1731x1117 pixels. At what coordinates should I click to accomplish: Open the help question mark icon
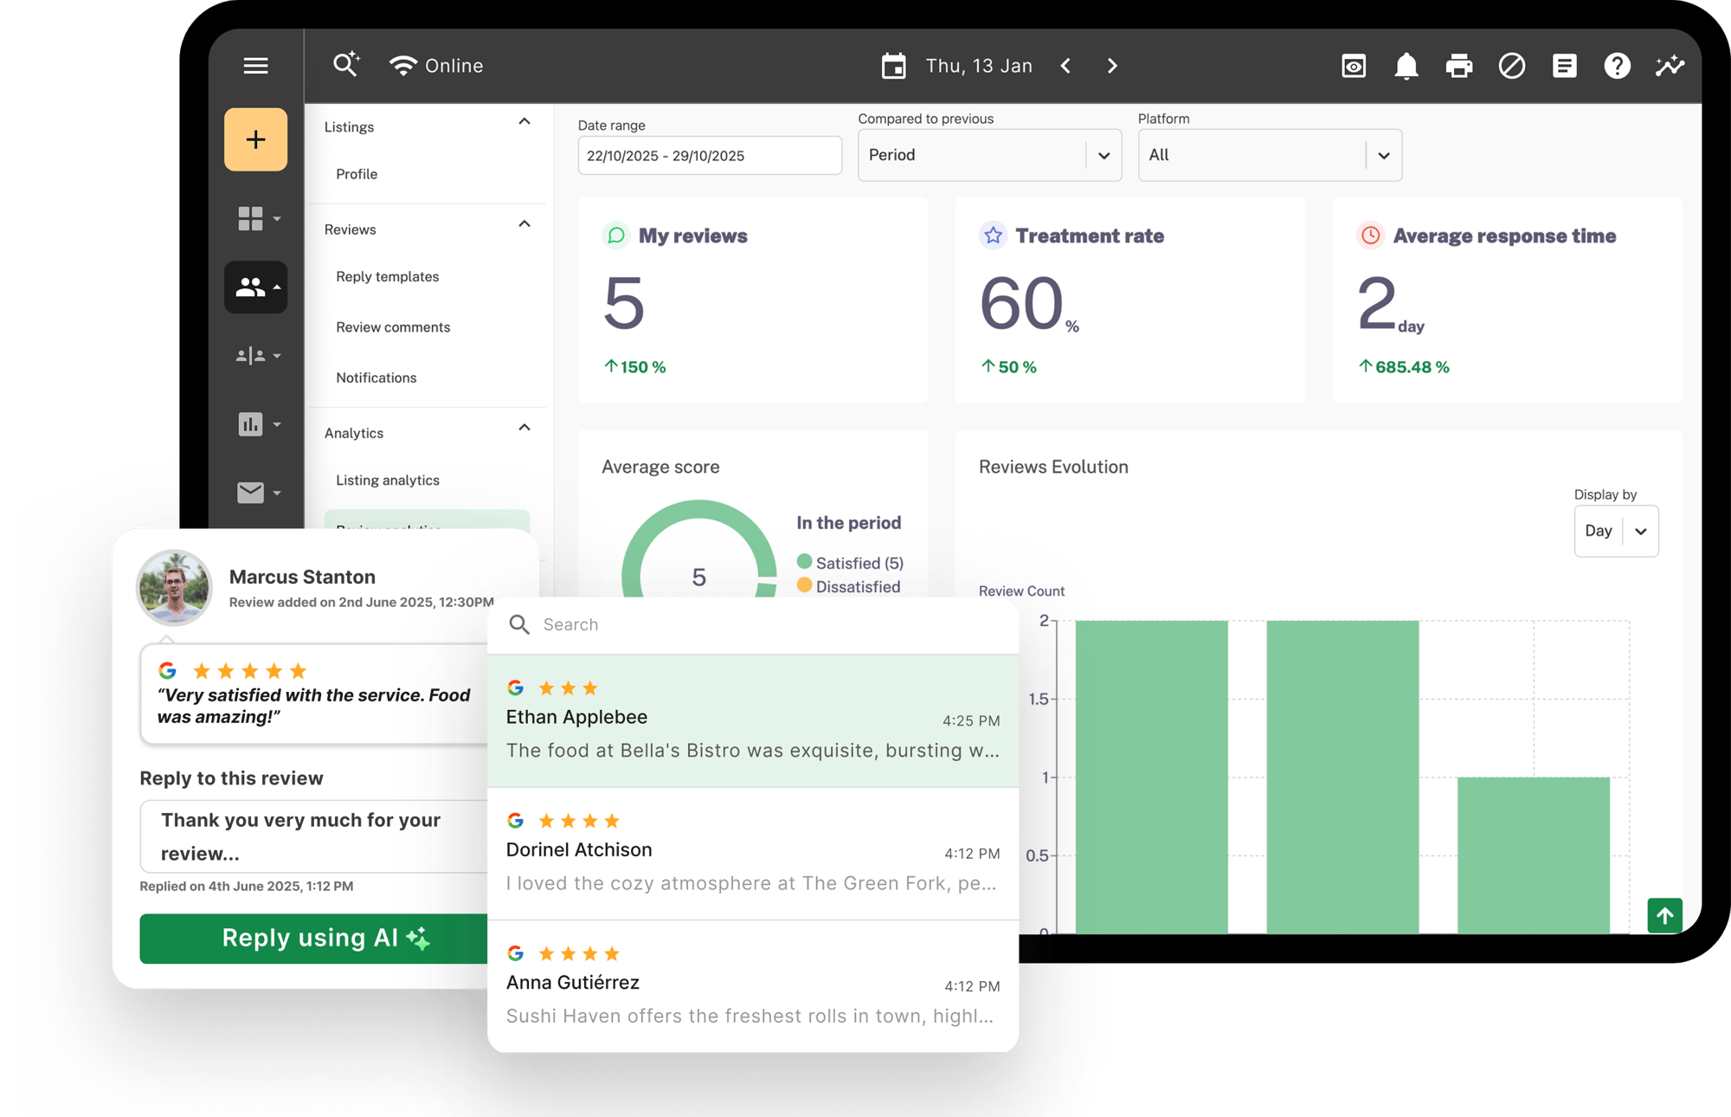click(1618, 66)
